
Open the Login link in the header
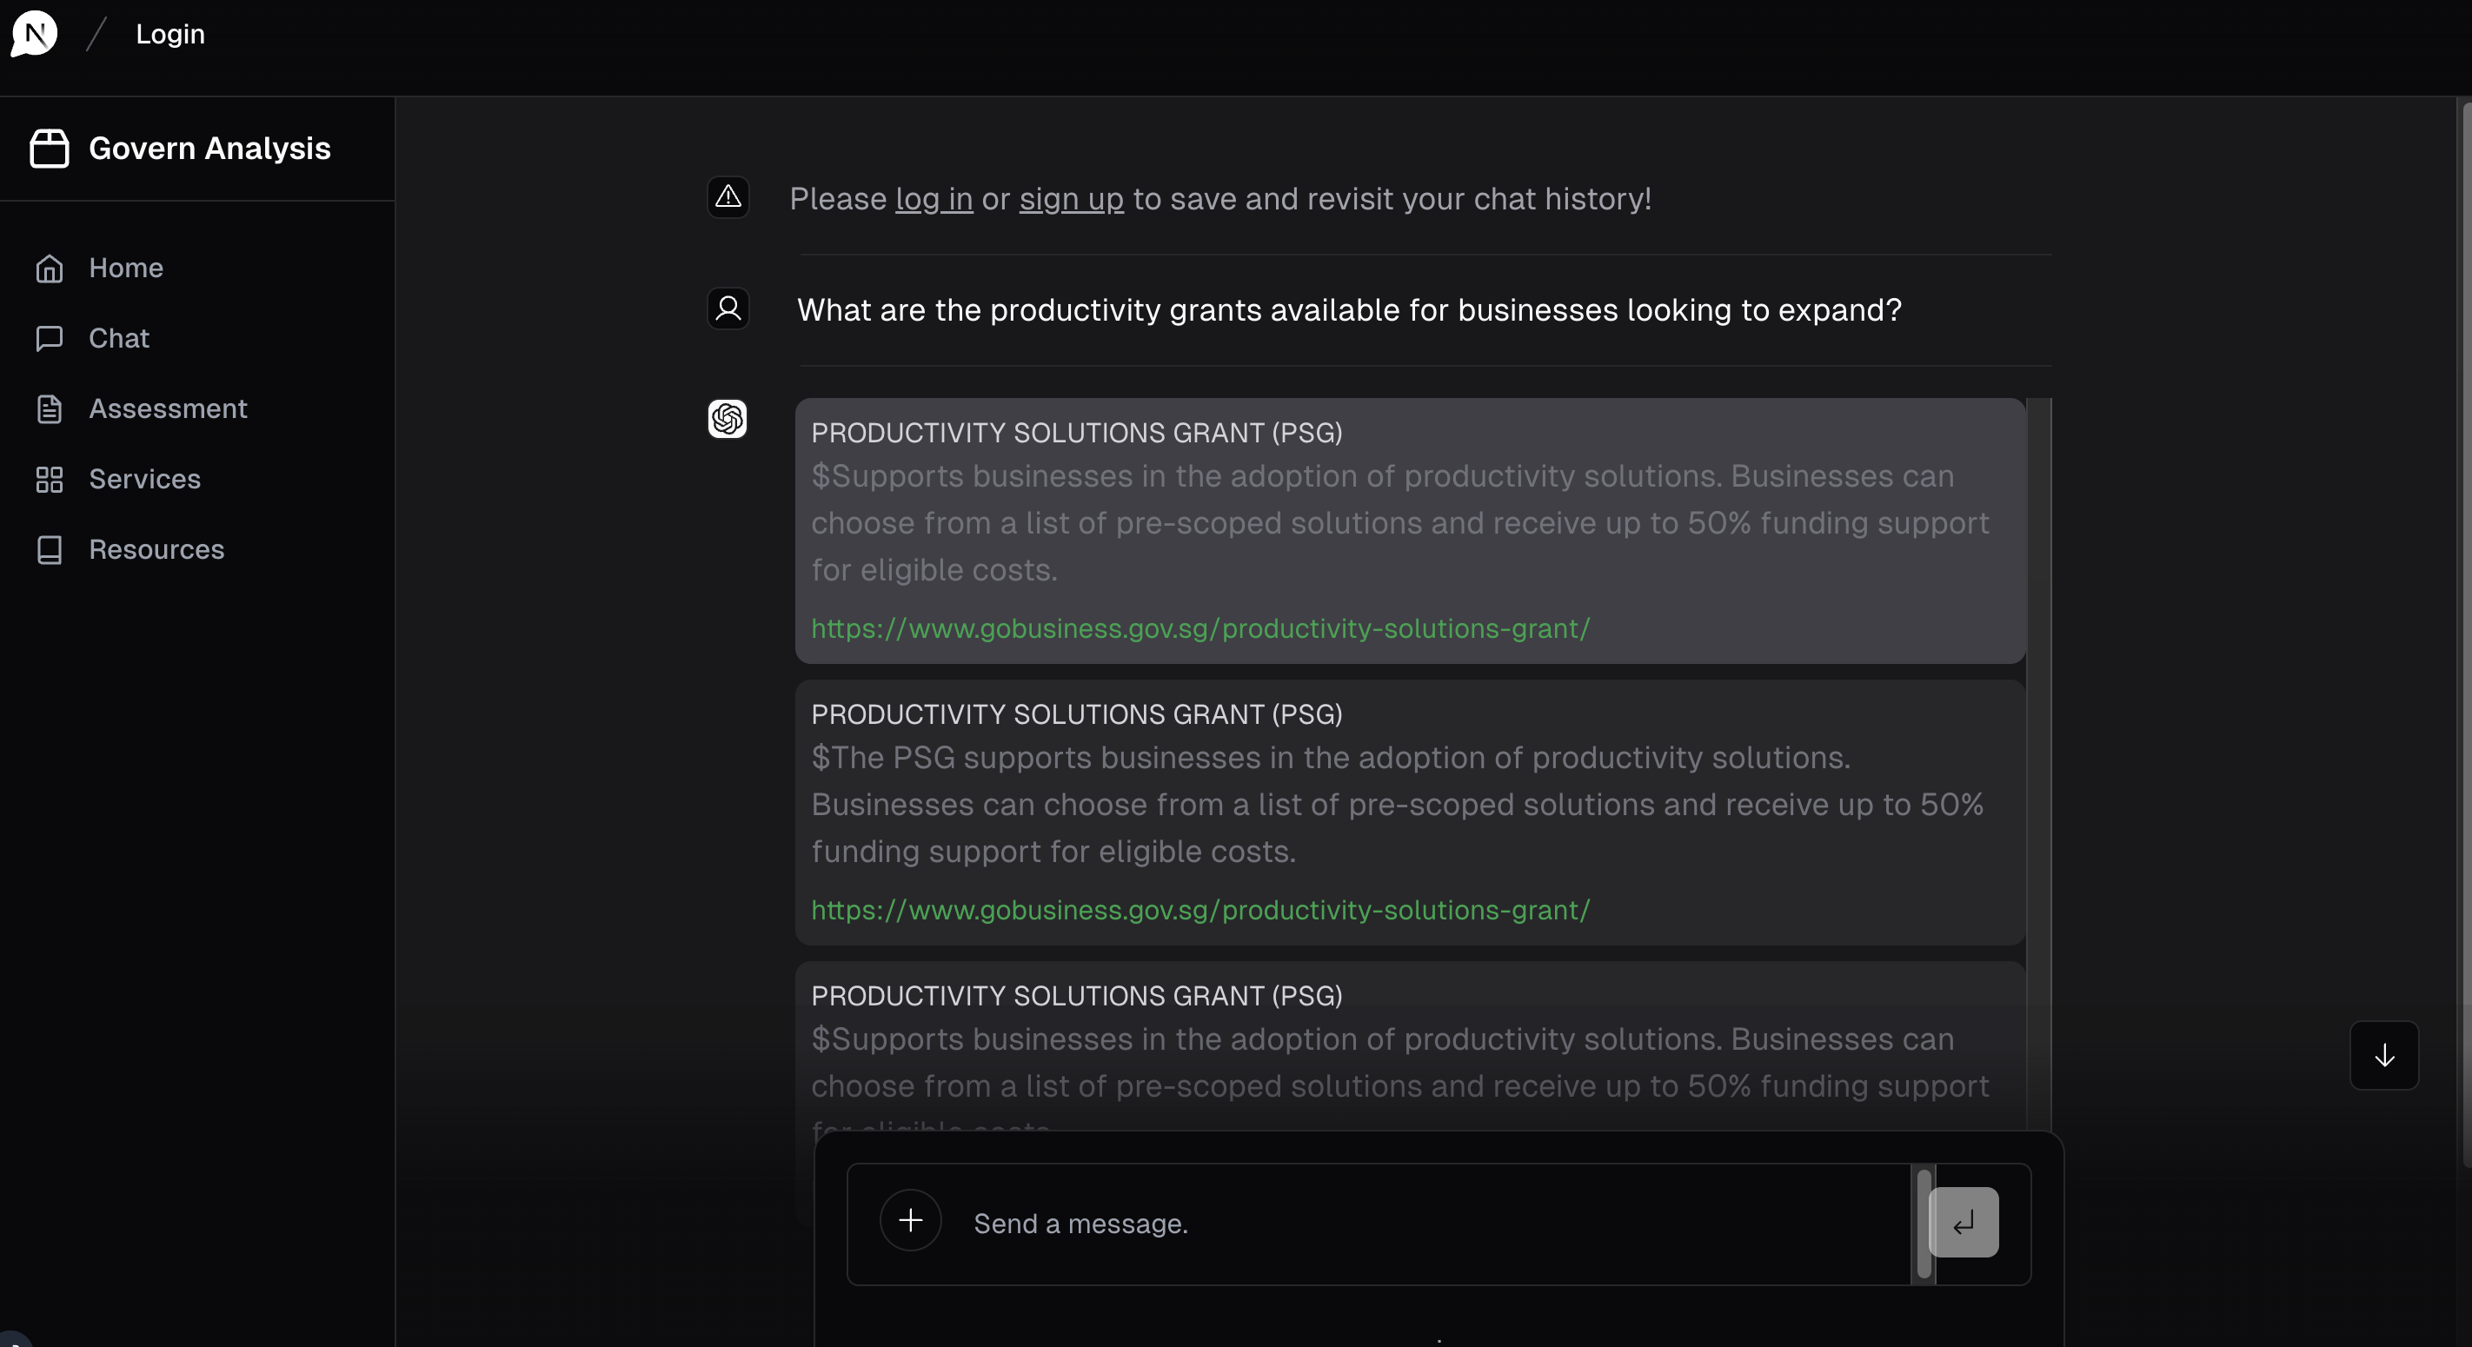[169, 35]
